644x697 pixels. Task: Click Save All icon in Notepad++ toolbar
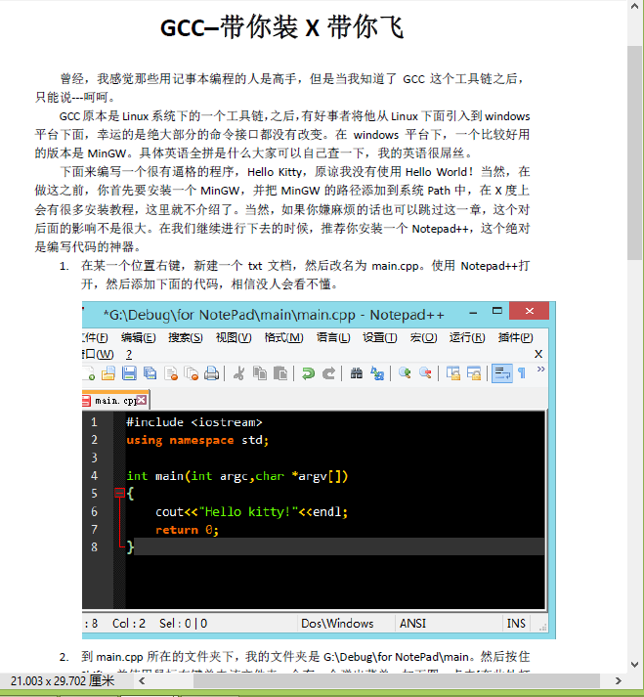click(x=150, y=373)
